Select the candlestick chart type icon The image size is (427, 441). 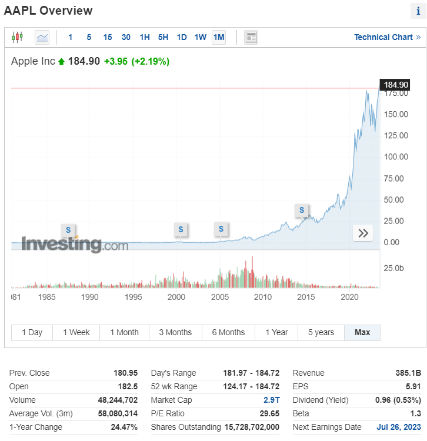click(x=17, y=37)
